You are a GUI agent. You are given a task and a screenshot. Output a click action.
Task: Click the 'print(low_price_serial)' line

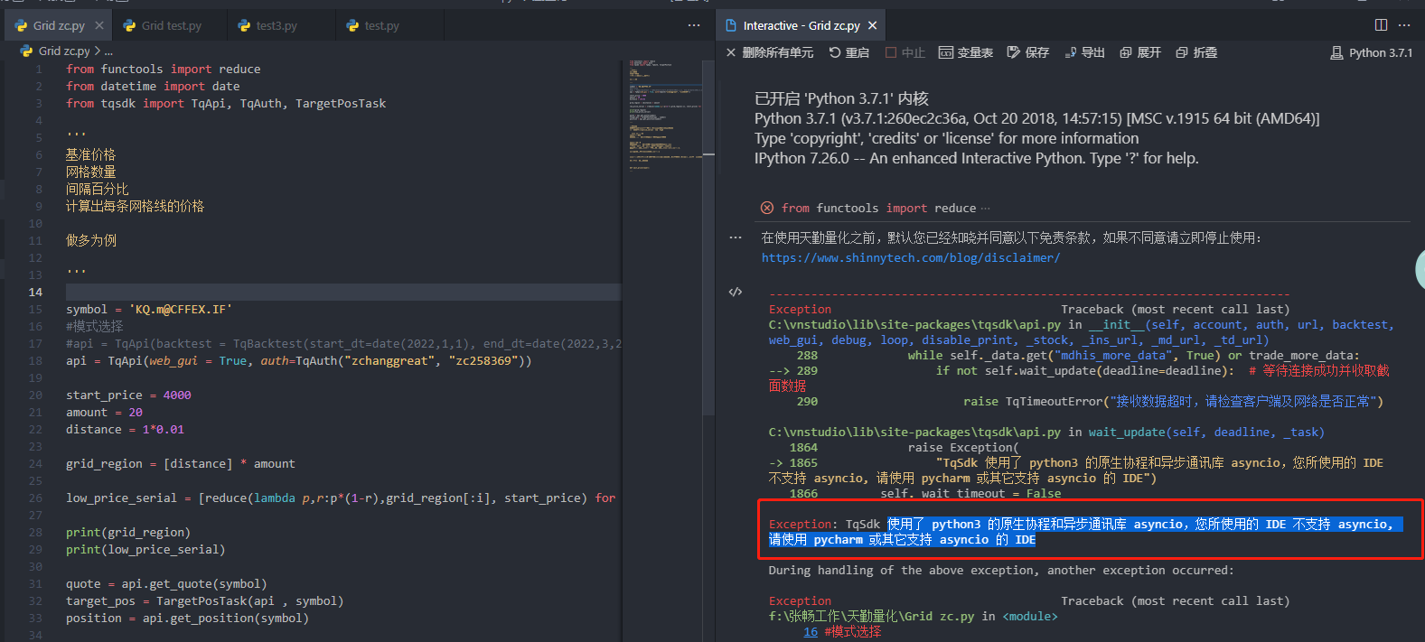click(145, 549)
